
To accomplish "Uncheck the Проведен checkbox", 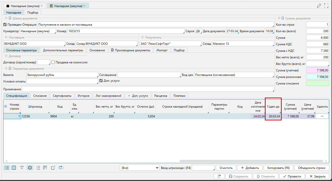I will point(5,25).
